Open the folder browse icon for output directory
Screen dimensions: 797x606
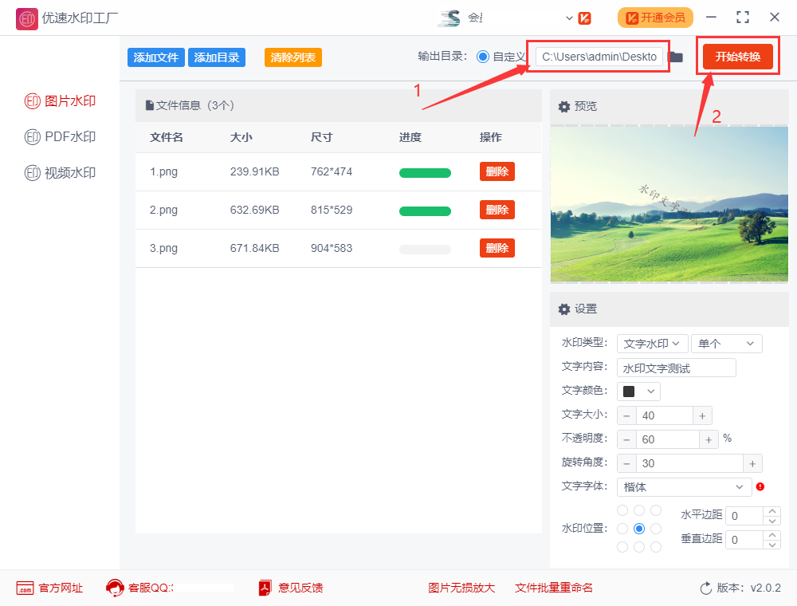click(x=676, y=57)
